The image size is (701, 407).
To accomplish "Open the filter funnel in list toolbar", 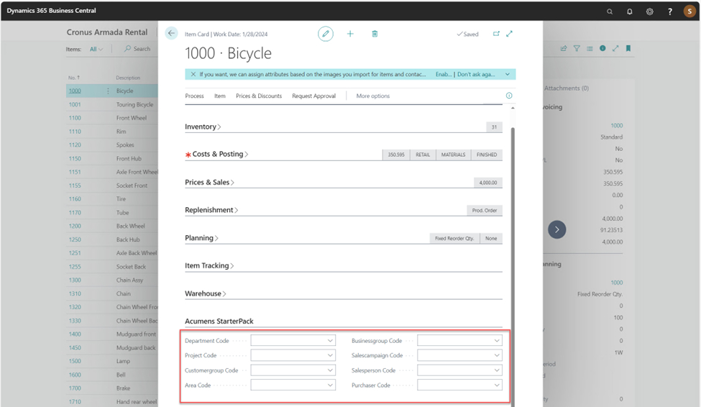I will (x=577, y=48).
